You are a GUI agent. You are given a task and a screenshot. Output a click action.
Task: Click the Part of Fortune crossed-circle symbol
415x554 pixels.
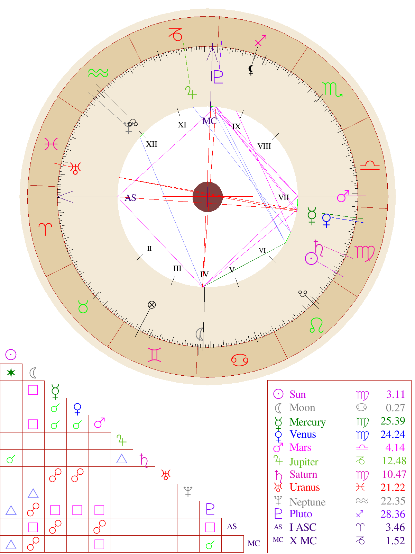(152, 305)
